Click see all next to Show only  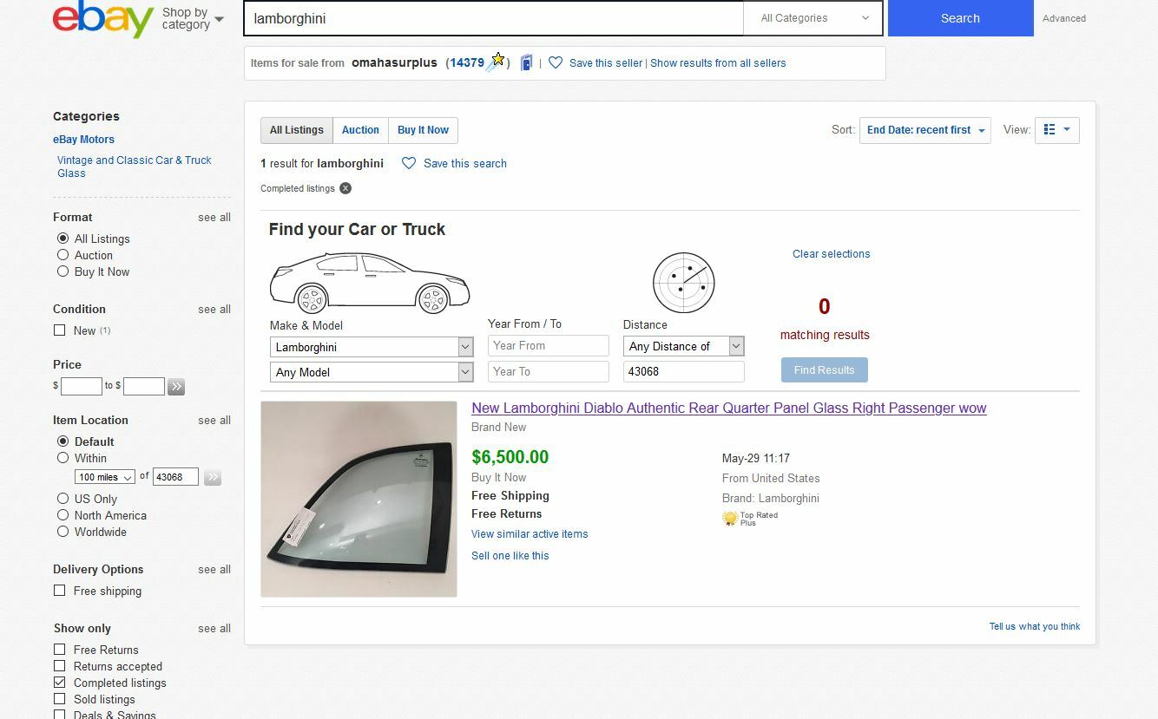214,629
